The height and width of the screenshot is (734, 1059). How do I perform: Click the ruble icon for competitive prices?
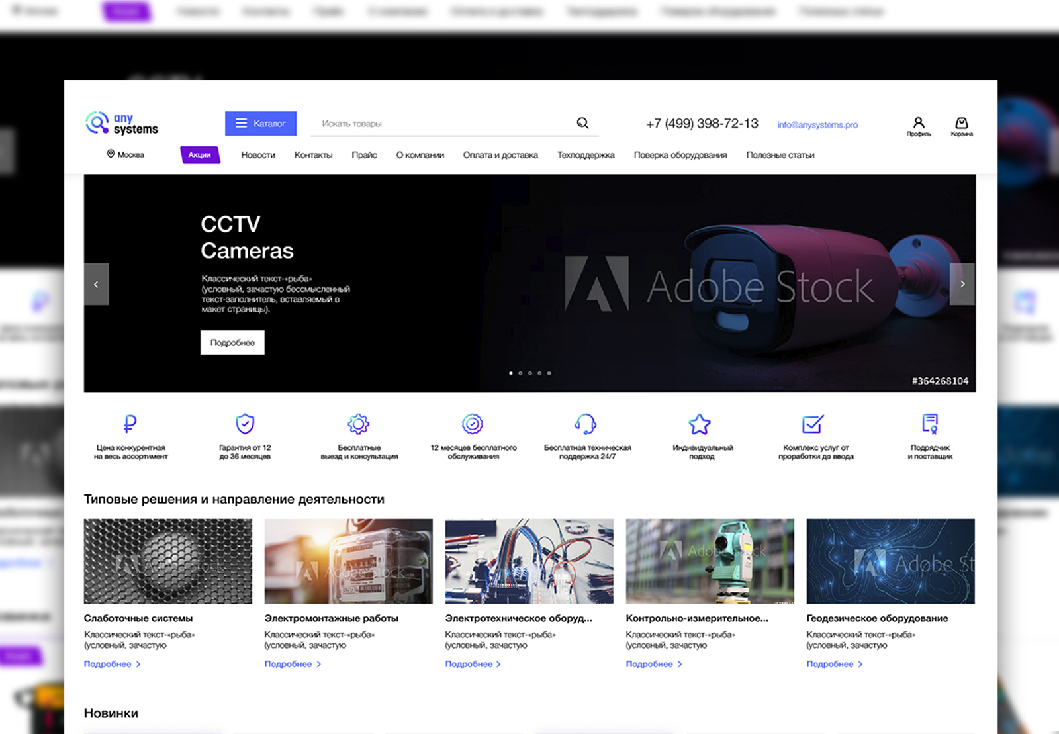130,424
